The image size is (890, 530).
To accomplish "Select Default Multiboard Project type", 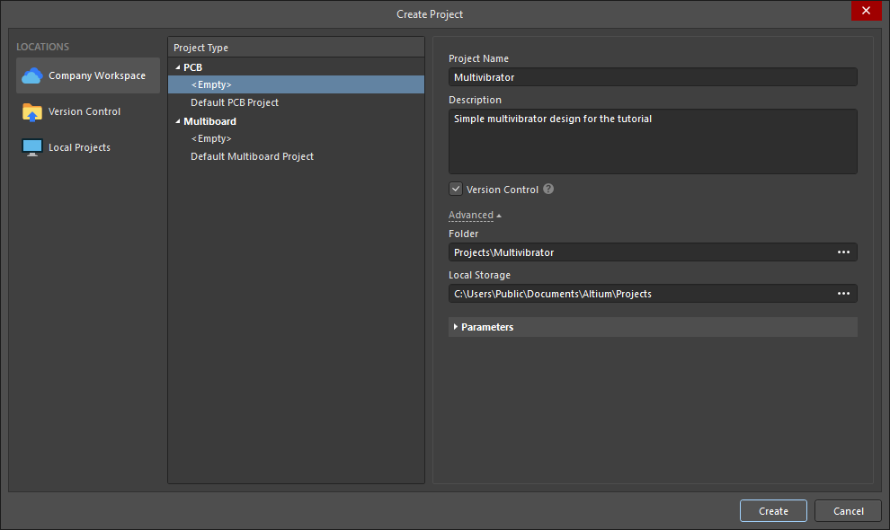I will 252,156.
